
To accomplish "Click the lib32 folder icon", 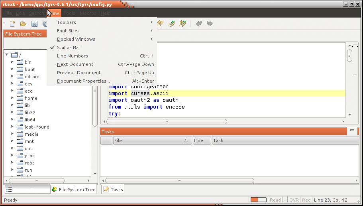I will [x=20, y=113].
